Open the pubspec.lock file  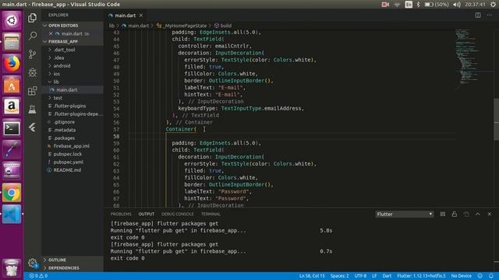tap(73, 154)
